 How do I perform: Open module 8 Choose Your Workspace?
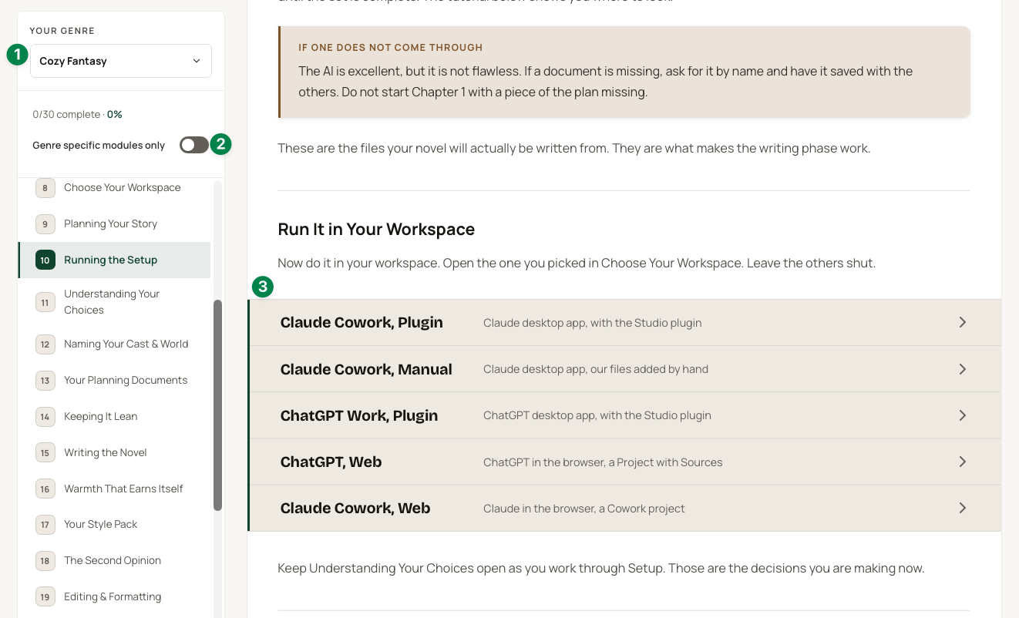[114, 187]
